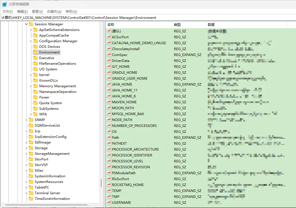Open the 查看(V) view menu
Viewport: 296px width, 208px height.
coord(37,12)
